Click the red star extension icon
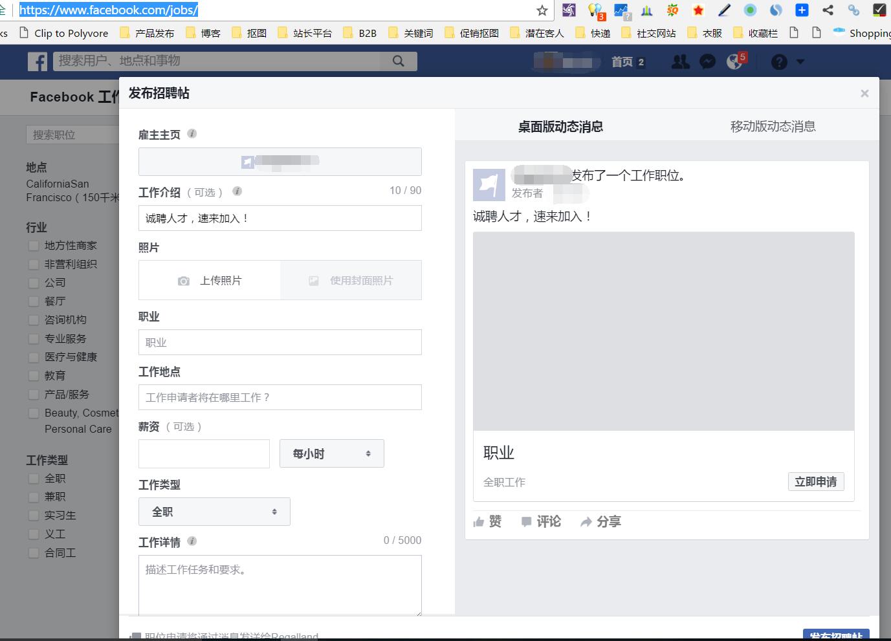 click(x=698, y=10)
